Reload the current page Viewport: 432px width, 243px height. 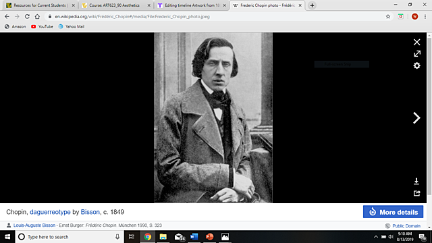pos(27,16)
